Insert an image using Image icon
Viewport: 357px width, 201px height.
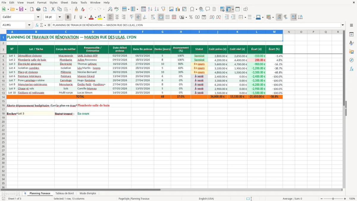pos(171,9)
